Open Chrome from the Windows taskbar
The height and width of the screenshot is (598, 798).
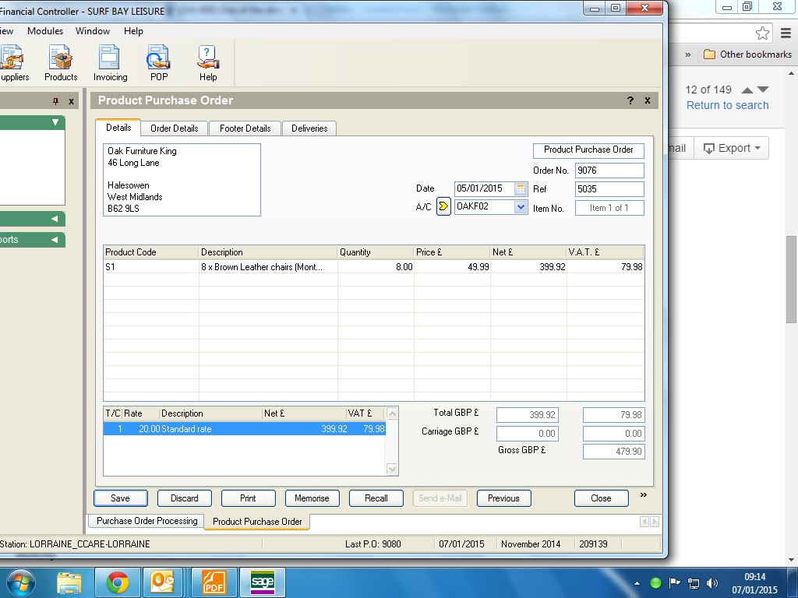click(x=118, y=582)
